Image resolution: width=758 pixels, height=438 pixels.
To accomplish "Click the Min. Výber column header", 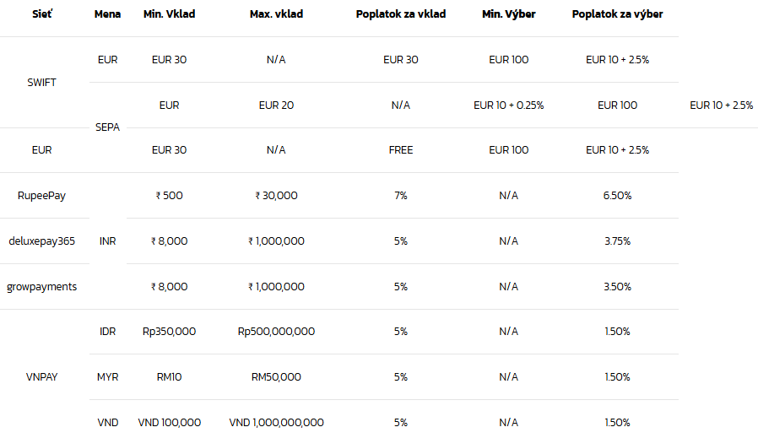I will tap(508, 14).
